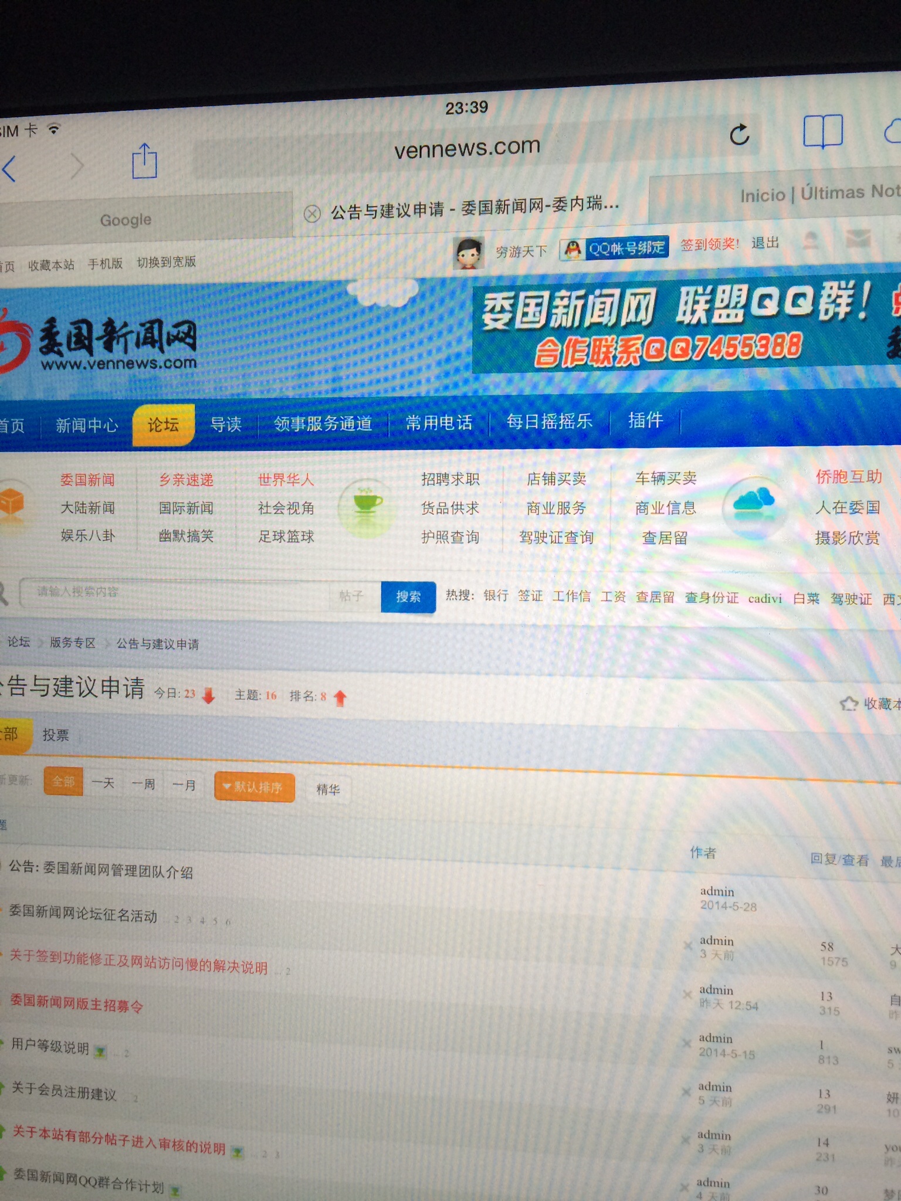Click the grey user icon in top bar
Viewport: 901px width, 1201px height.
click(x=811, y=240)
